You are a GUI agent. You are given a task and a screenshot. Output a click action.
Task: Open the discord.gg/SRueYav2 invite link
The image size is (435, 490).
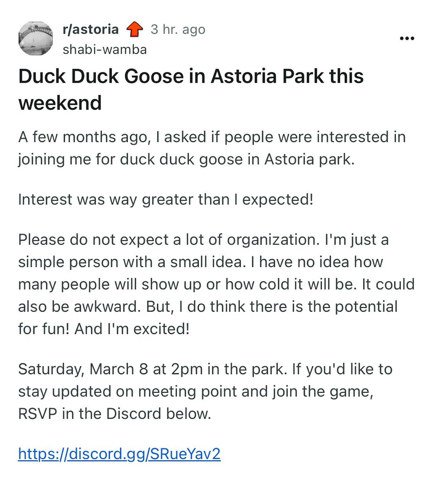[x=119, y=453]
